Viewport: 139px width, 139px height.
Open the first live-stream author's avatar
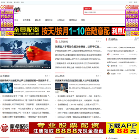(x=108, y=54)
